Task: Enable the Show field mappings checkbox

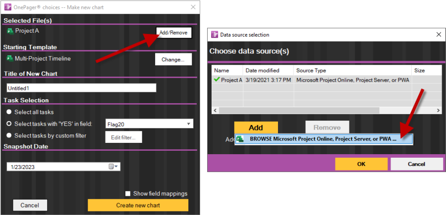Action: (x=128, y=194)
